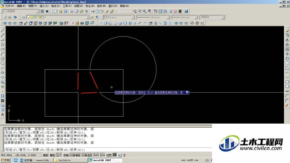The width and height of the screenshot is (290, 163).
Task: Click the blue Help question mark icon
Action: pyautogui.click(x=186, y=11)
